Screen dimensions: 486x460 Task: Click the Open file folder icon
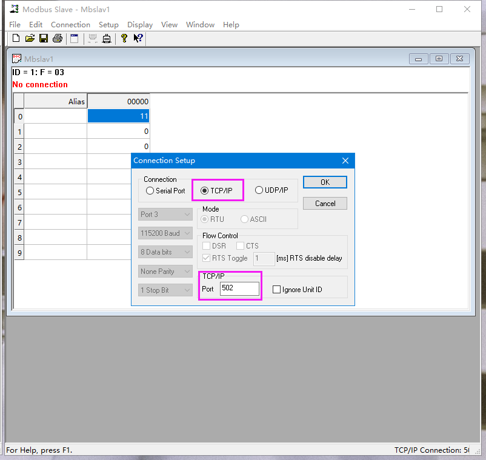(30, 39)
